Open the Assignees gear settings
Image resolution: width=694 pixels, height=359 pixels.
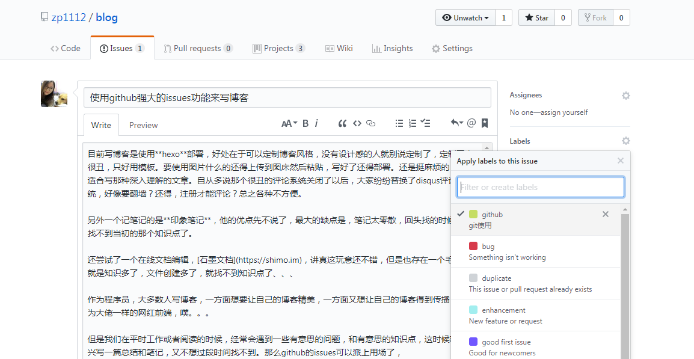[x=626, y=95]
